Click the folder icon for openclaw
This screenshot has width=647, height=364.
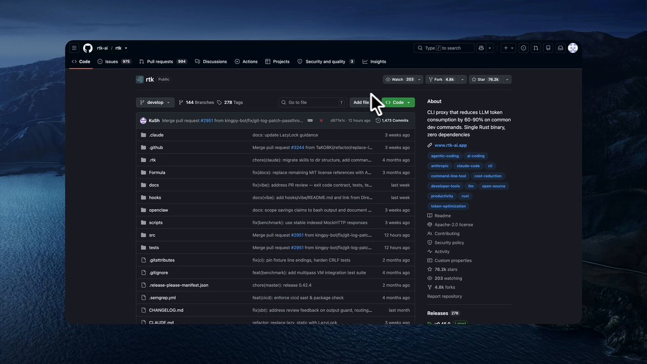(x=143, y=210)
